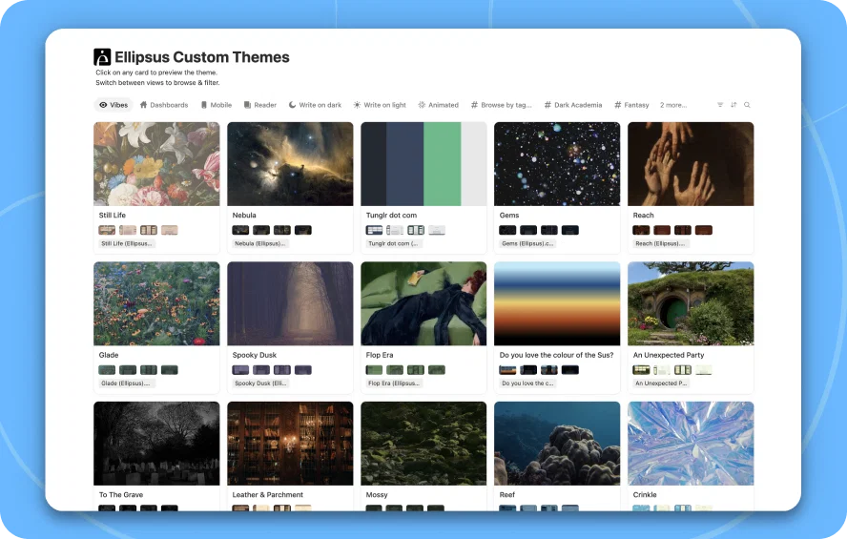This screenshot has width=847, height=539.
Task: Open the Still Life floral cover image
Action: click(156, 164)
